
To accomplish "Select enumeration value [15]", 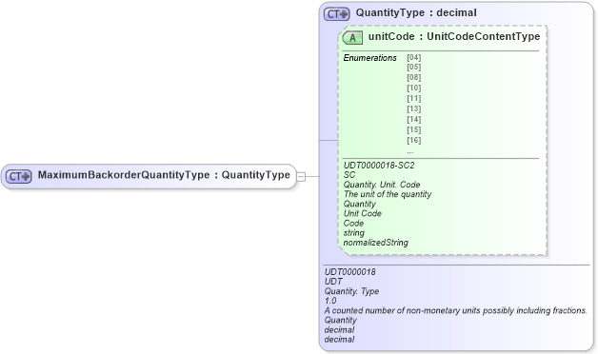I will 414,129.
